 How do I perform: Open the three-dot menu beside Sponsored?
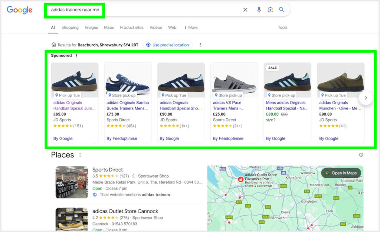pyautogui.click(x=77, y=56)
